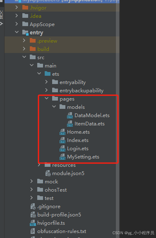This screenshot has width=156, height=238.
Task: Click the MySetting.ets ETS file icon
Action: [x=62, y=156]
